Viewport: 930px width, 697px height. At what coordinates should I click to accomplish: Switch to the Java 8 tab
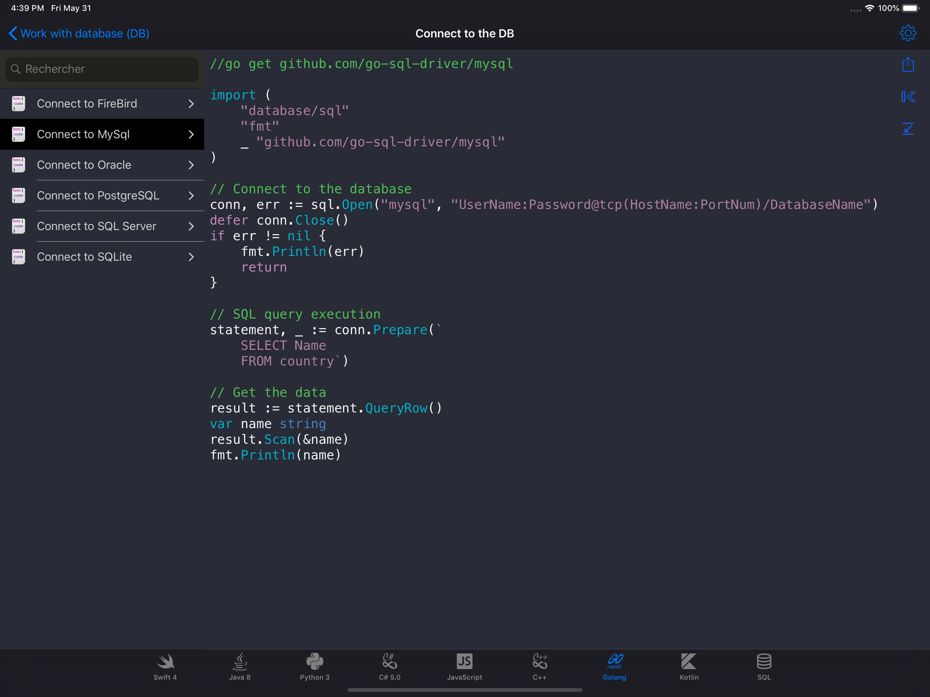pos(240,666)
